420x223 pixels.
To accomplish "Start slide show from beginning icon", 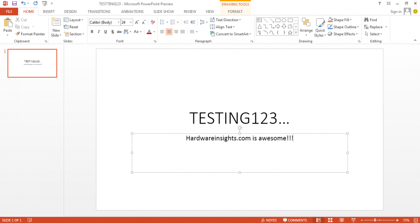I will pos(45,4).
